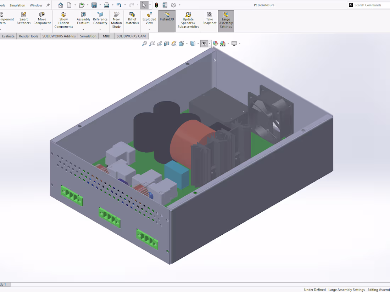This screenshot has height=292, width=390.
Task: Return to Previous View
Action: coord(159,44)
